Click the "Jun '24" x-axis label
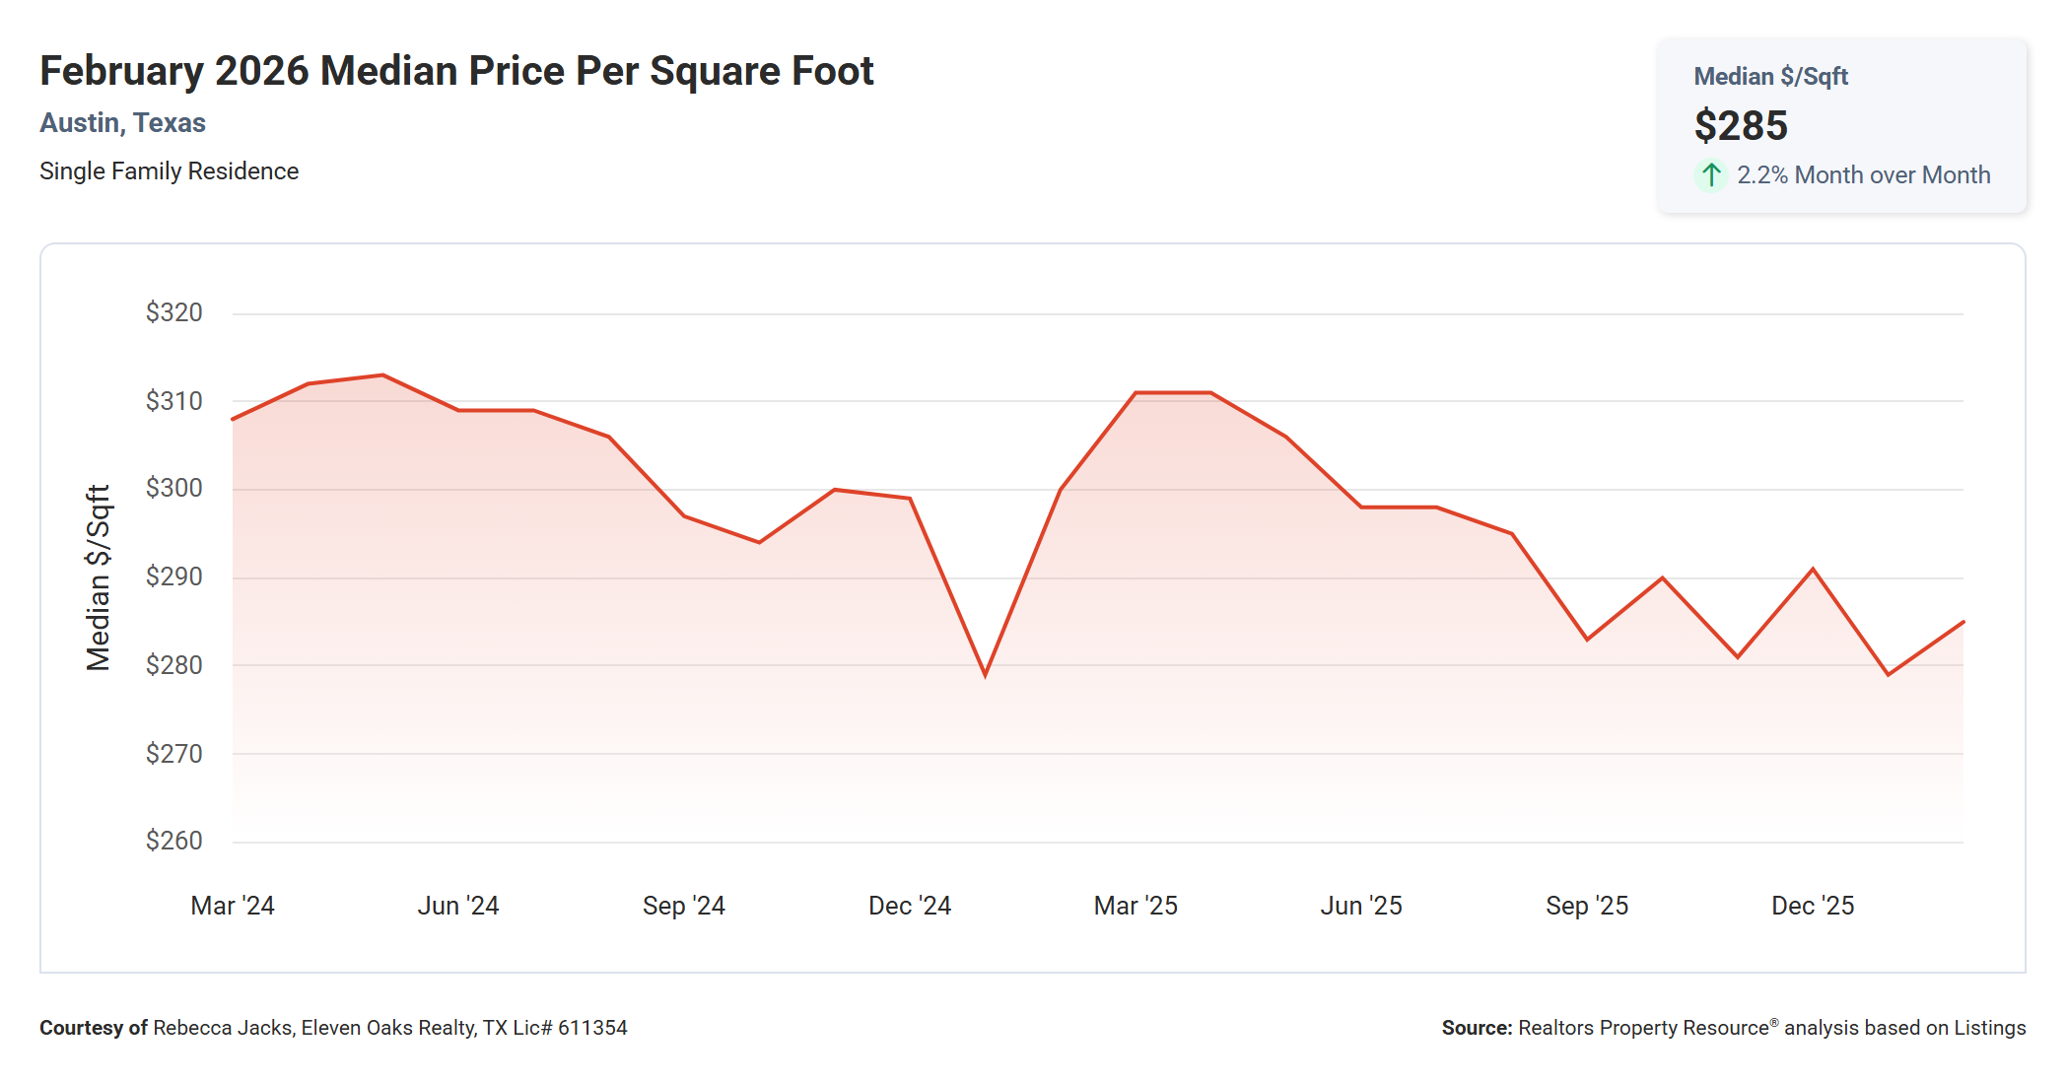The height and width of the screenshot is (1084, 2066). (x=458, y=906)
